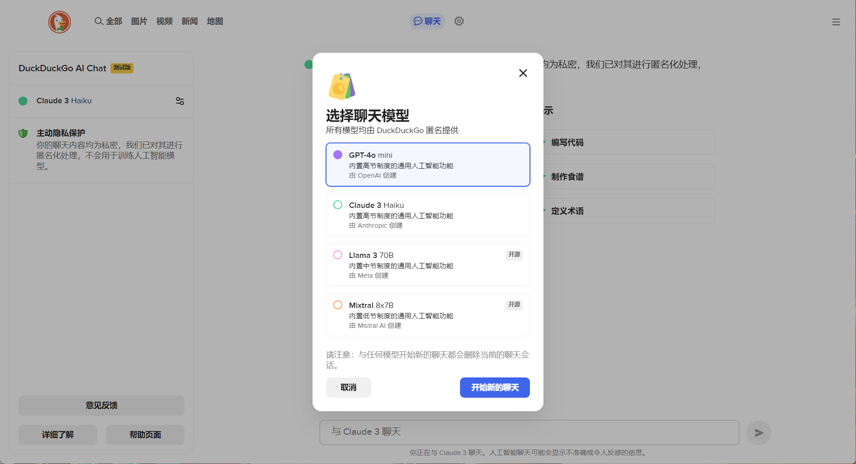Open the 聊天 tab

427,21
